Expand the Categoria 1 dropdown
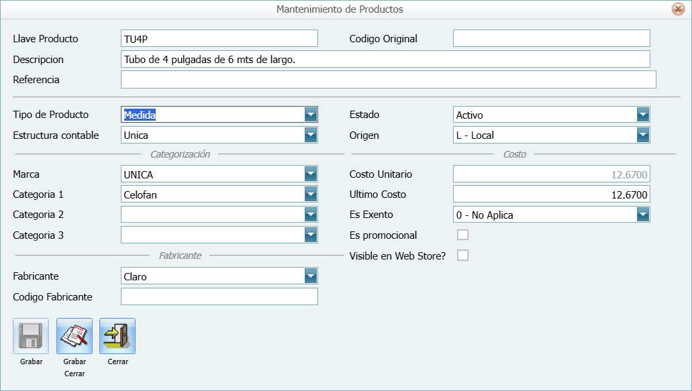692x391 pixels. tap(310, 194)
